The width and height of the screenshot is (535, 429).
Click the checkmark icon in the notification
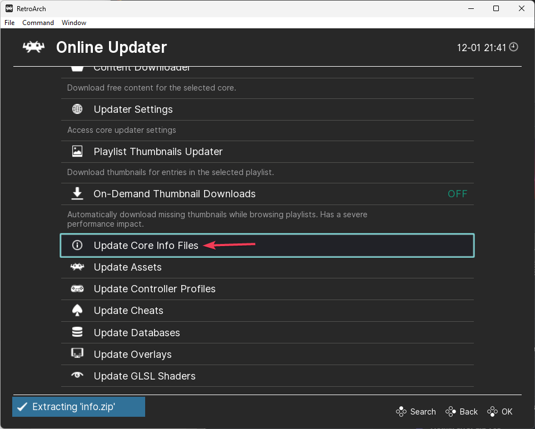tap(22, 406)
